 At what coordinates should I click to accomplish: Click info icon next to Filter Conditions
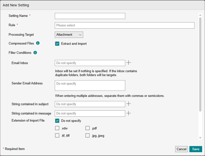[x=35, y=53]
